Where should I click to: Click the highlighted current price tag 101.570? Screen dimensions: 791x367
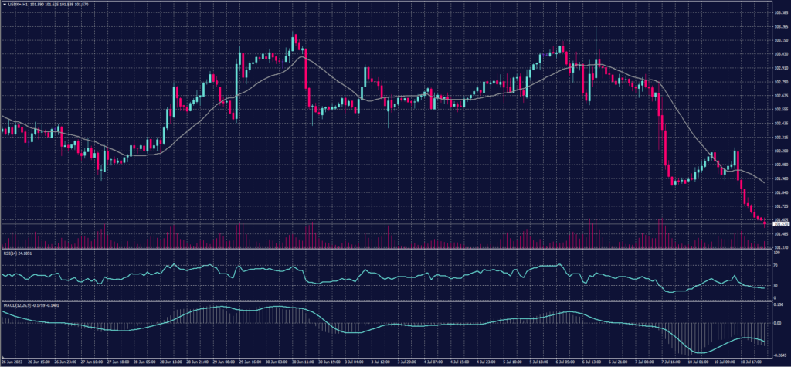(x=780, y=224)
